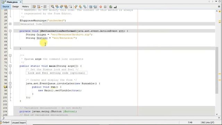Collapse the main method fold on line 71

10,66
